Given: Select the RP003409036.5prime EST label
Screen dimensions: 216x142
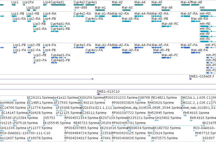Looking at the screenshot, I should [x=129, y=138].
